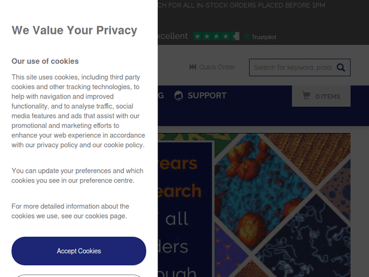Open the cookies page link

coord(105,216)
